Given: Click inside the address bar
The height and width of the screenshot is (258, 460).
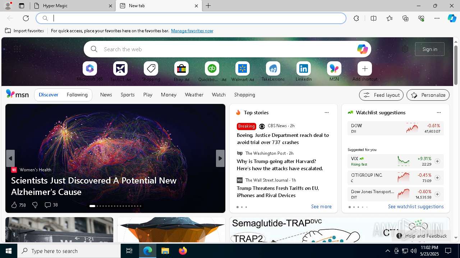Looking at the screenshot, I should [x=191, y=18].
